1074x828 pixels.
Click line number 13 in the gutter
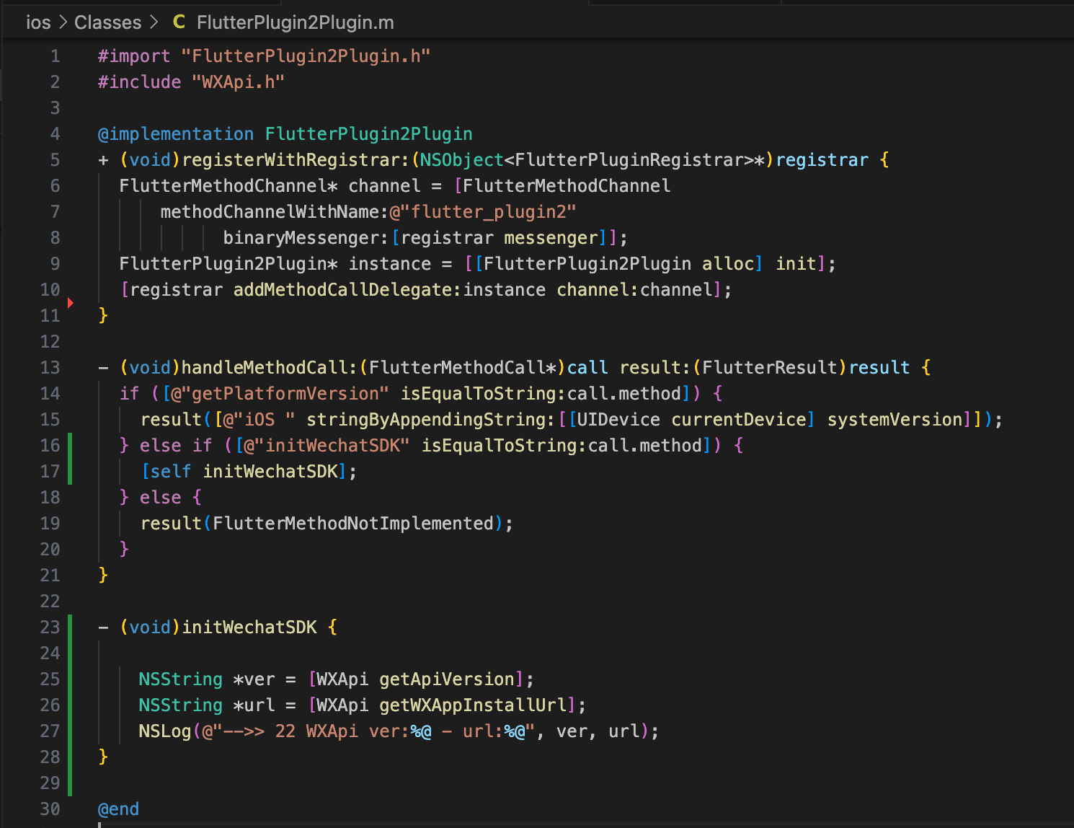tap(50, 367)
